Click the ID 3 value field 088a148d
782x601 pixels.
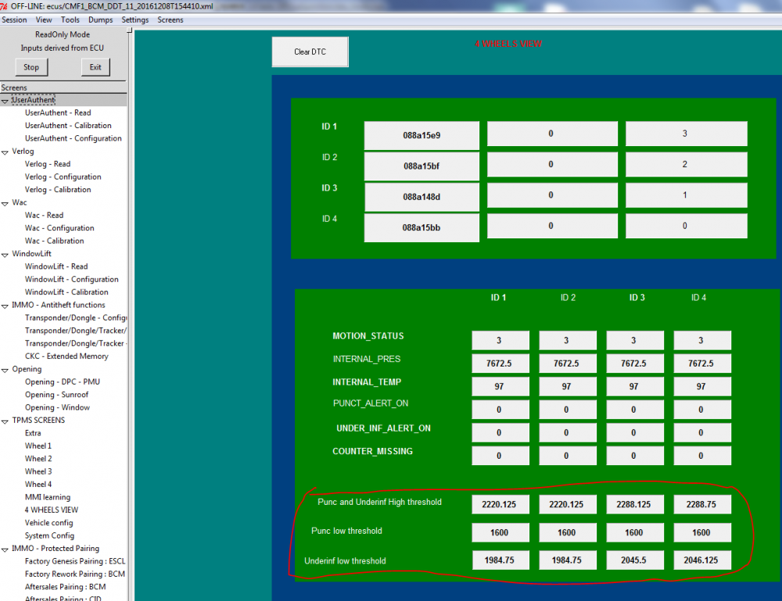(x=421, y=197)
